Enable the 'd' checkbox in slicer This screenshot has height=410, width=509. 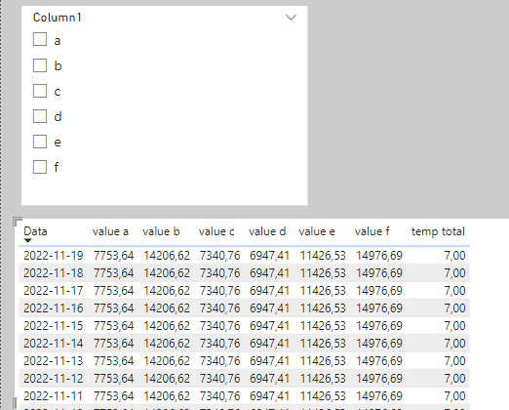[x=40, y=116]
